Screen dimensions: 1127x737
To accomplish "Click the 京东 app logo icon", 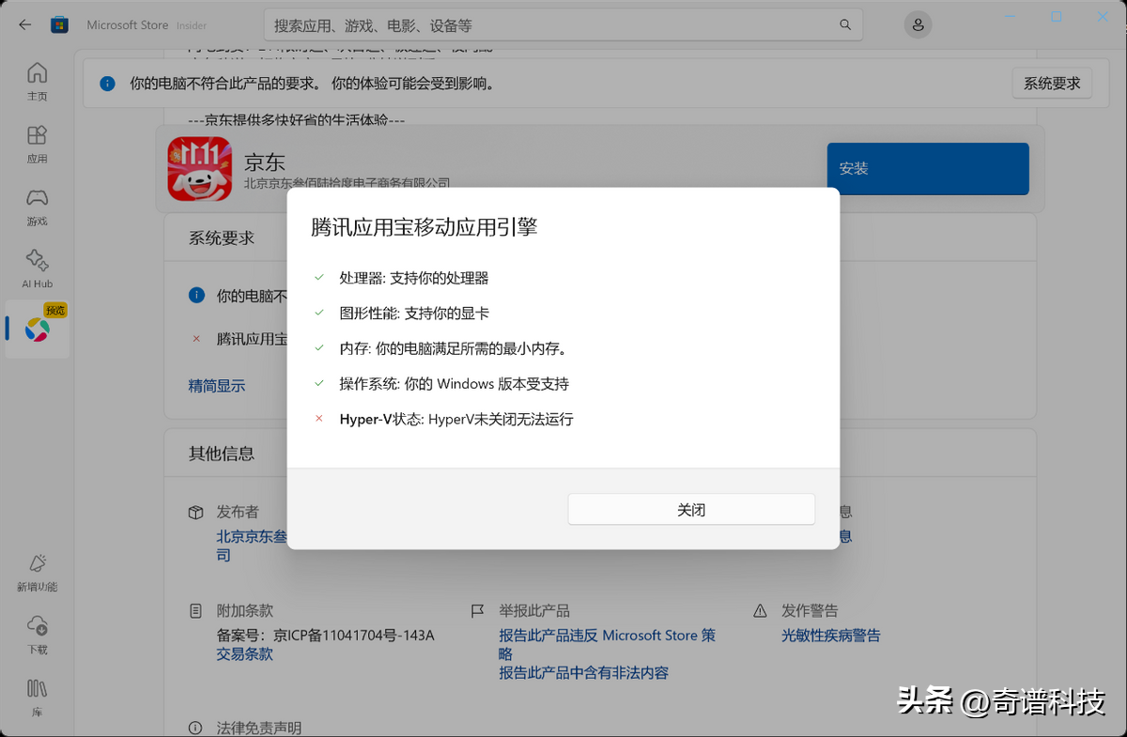I will point(200,169).
